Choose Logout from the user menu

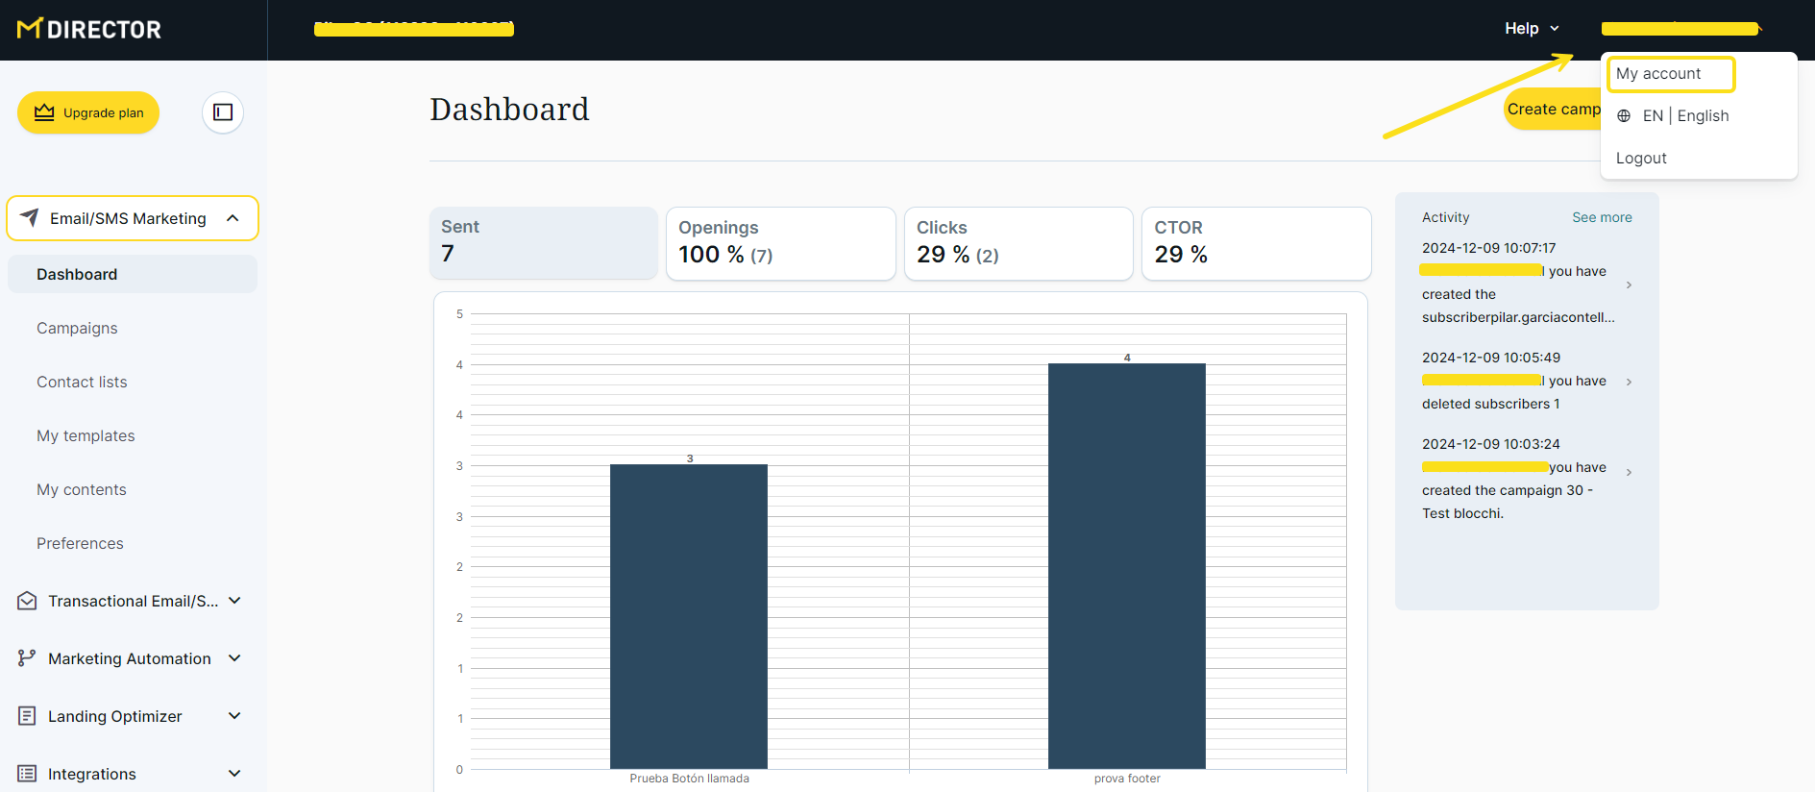click(x=1641, y=159)
